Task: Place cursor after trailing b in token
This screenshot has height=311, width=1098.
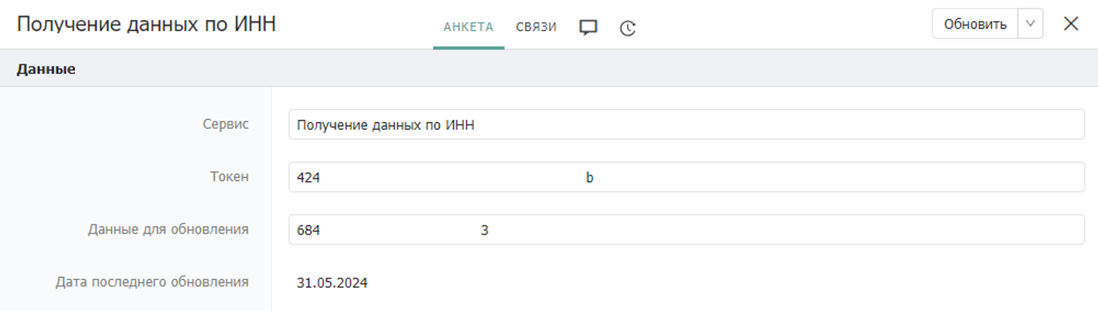Action: pos(595,178)
